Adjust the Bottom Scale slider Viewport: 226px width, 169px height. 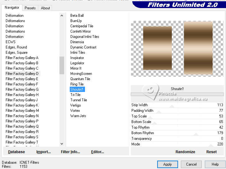(154, 123)
